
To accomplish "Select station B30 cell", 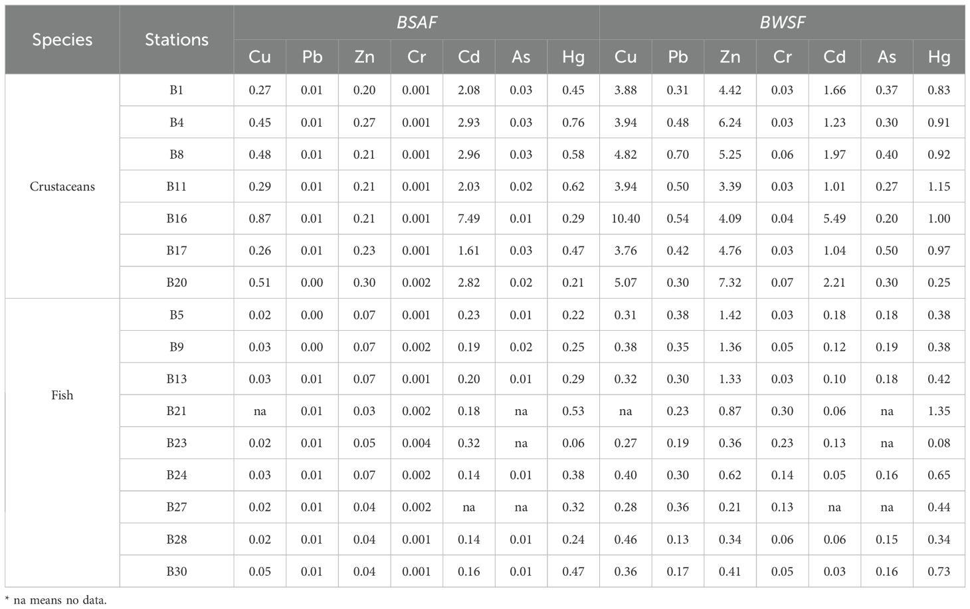I will click(177, 571).
